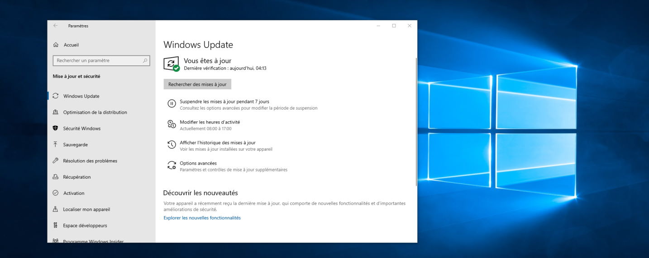The width and height of the screenshot is (649, 258).
Task: Click the 'Vous êtes à jour' status text
Action: (207, 60)
